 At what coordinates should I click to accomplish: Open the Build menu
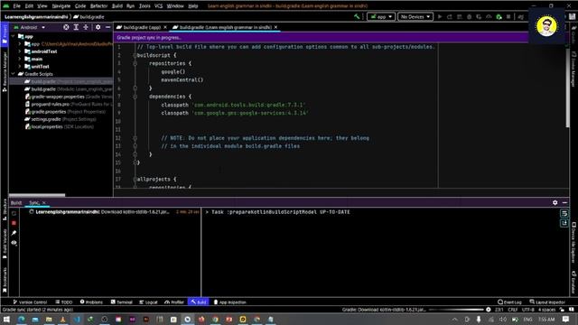point(117,6)
